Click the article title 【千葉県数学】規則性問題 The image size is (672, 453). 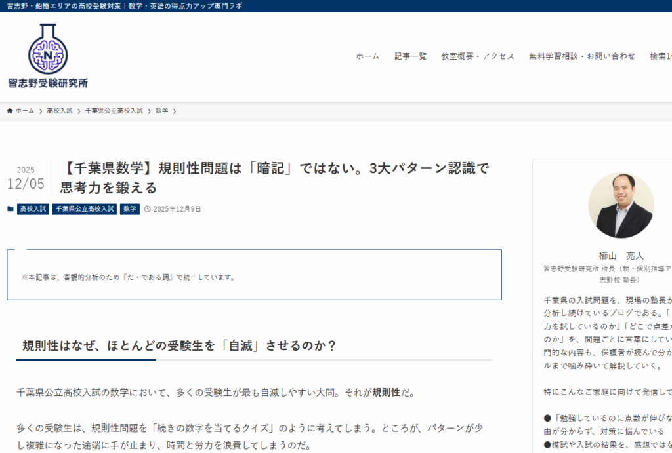pos(274,178)
